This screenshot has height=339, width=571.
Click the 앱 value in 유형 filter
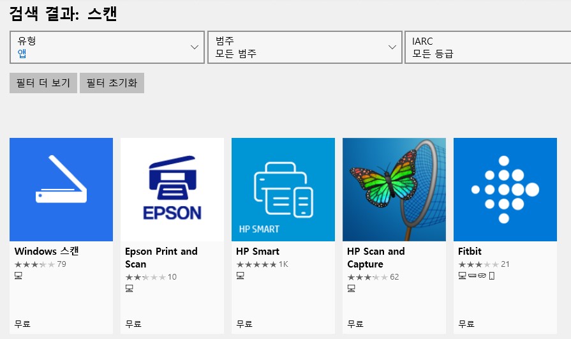coord(22,54)
